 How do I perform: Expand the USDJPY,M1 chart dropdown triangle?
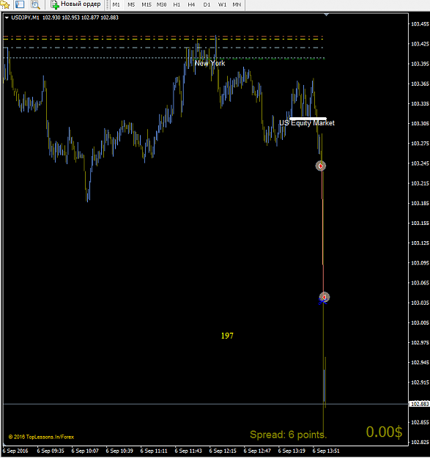click(7, 18)
